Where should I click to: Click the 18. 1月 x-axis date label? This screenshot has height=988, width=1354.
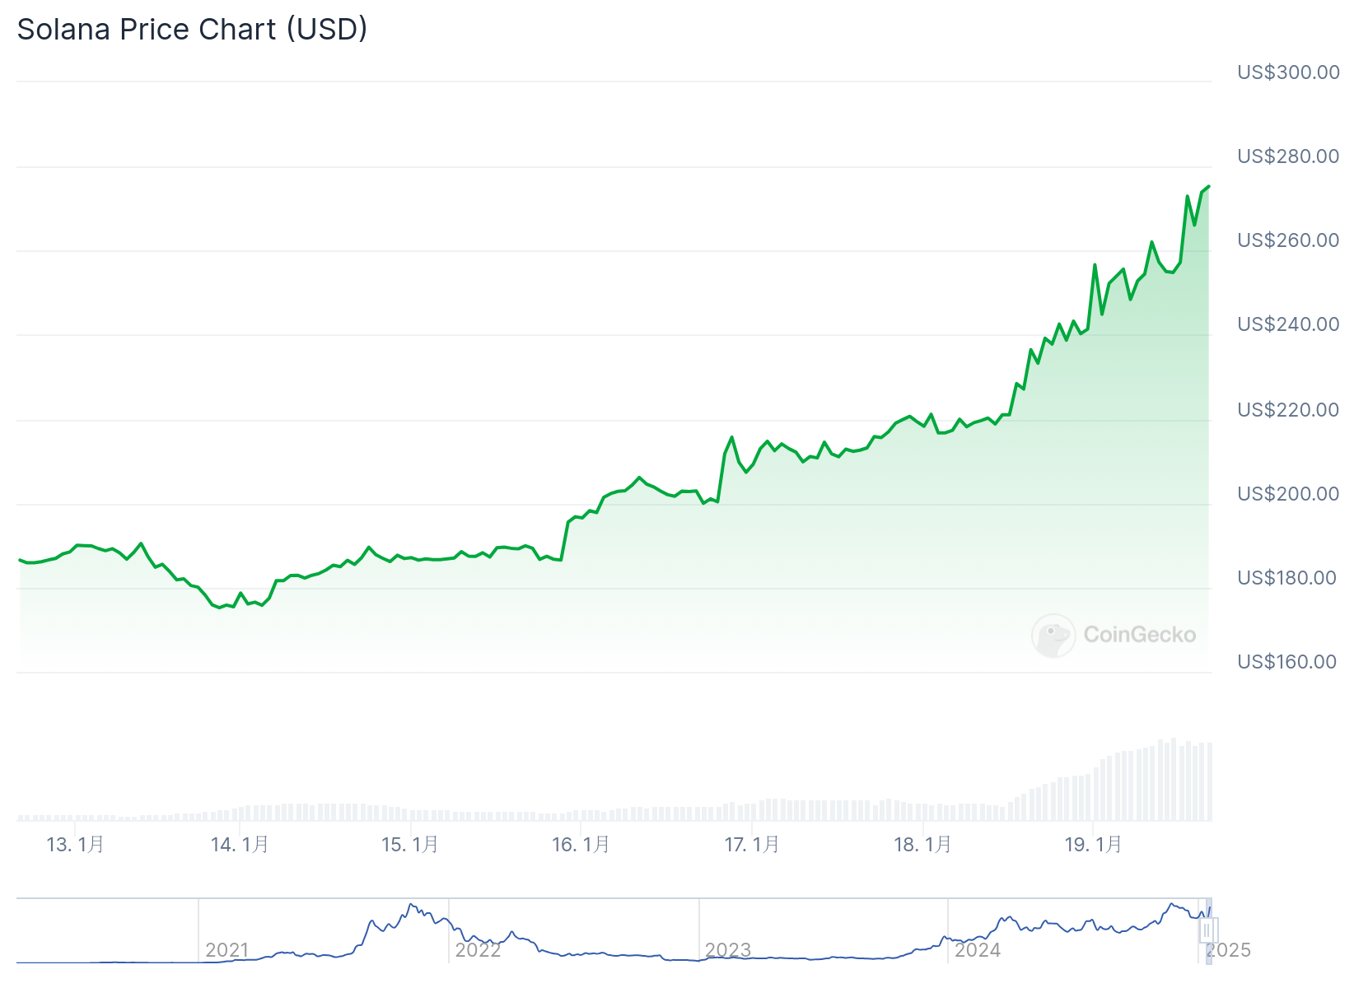(x=922, y=845)
